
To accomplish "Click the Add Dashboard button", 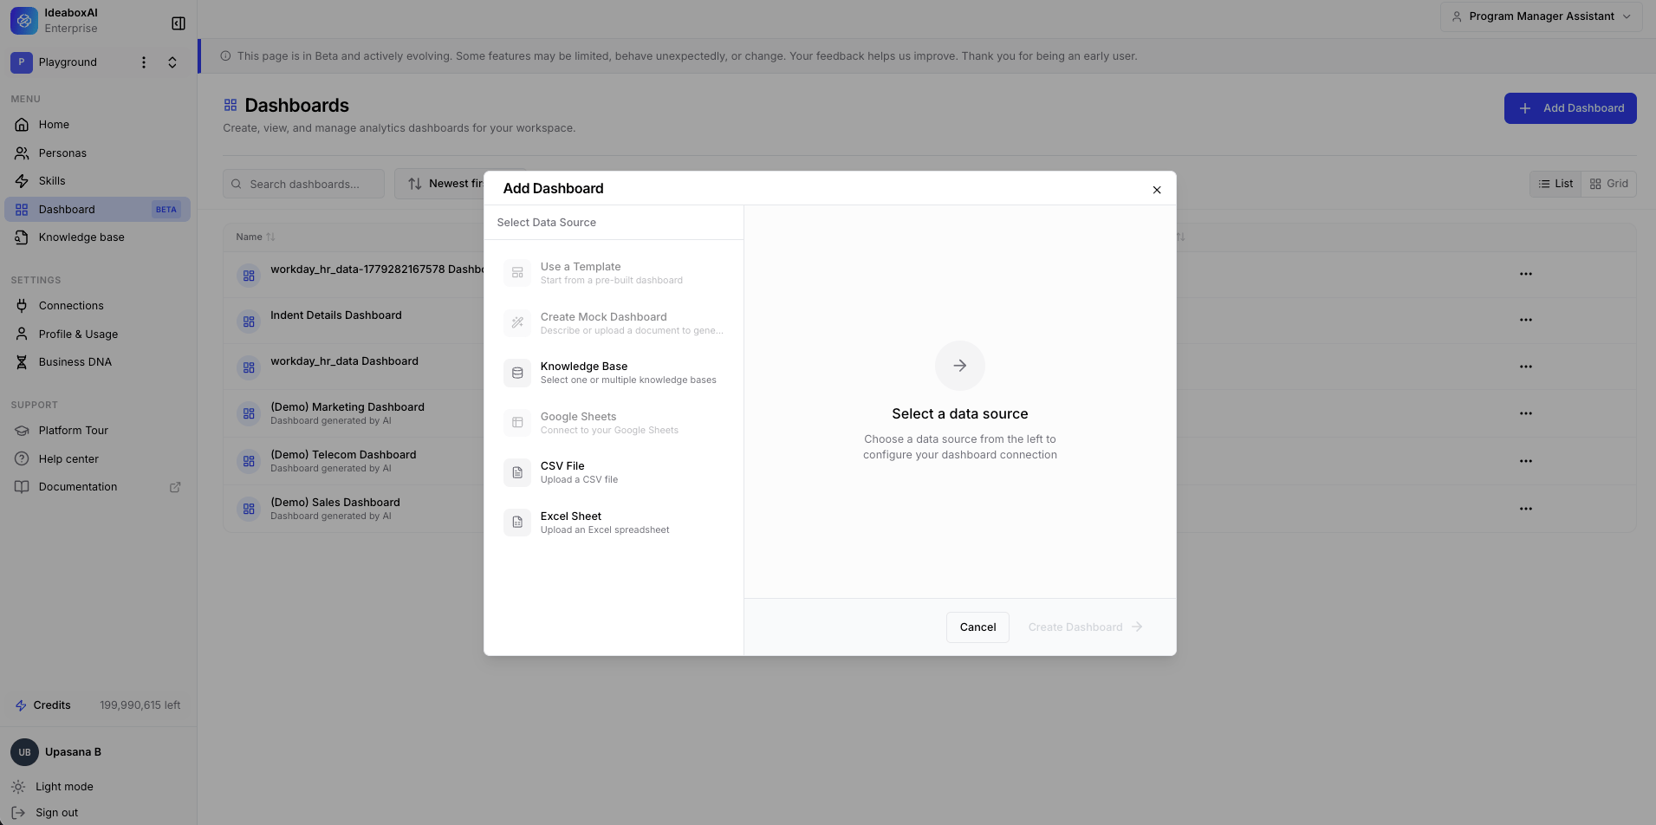I will [x=1570, y=108].
